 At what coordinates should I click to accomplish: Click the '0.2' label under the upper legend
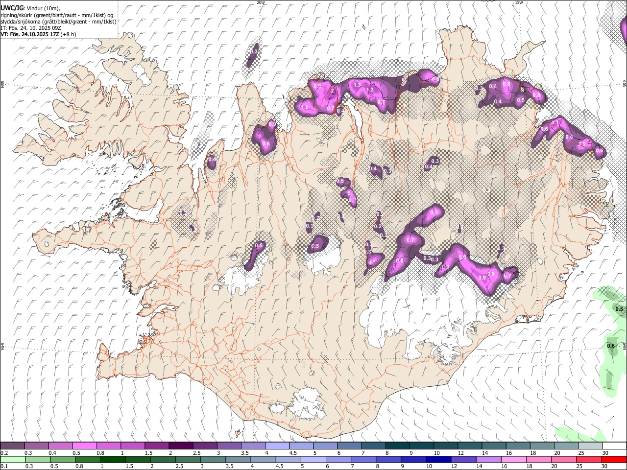(x=4, y=453)
